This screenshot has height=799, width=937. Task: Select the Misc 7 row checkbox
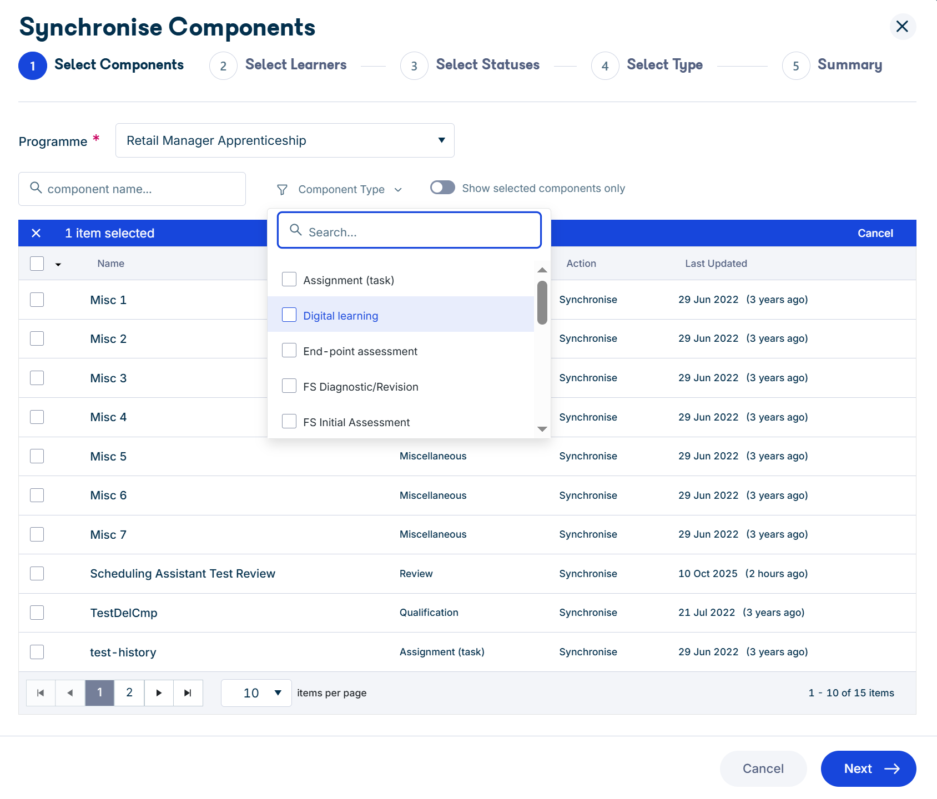click(x=37, y=534)
